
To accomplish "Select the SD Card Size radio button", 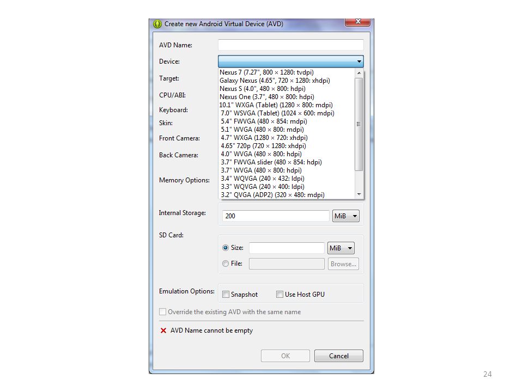I will click(226, 248).
